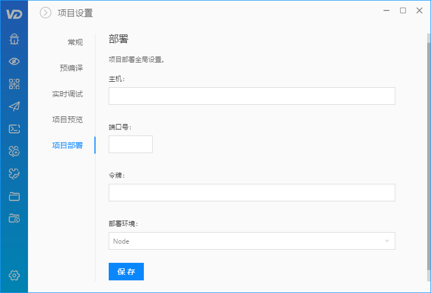431x293 pixels.
Task: Click the 保存 button
Action: coord(126,272)
